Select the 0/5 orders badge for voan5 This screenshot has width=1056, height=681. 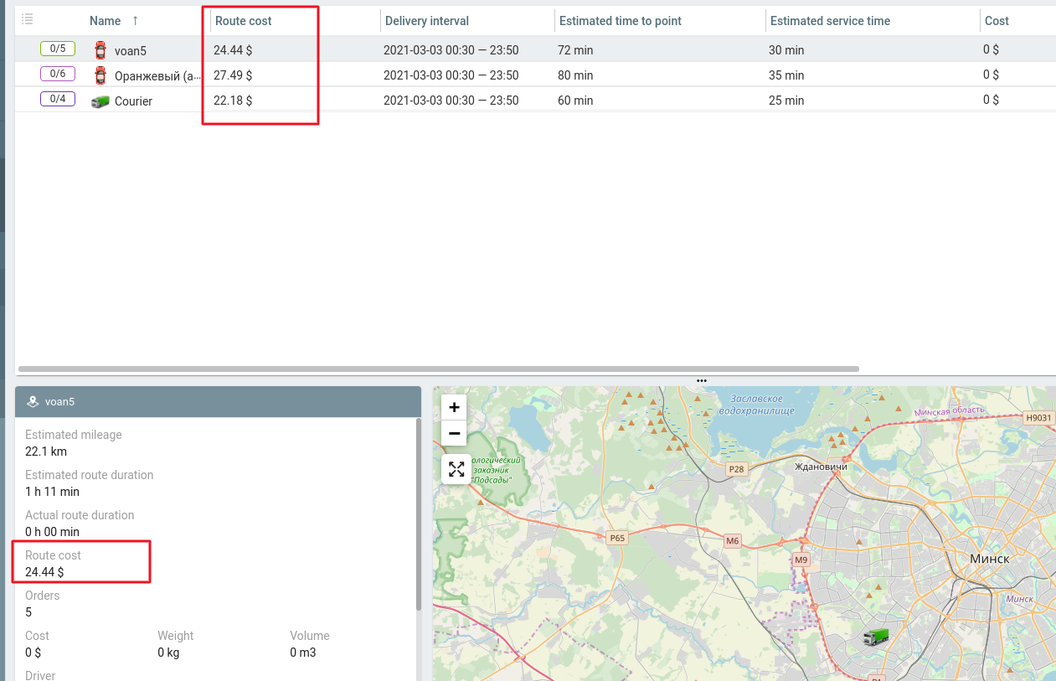coord(58,49)
